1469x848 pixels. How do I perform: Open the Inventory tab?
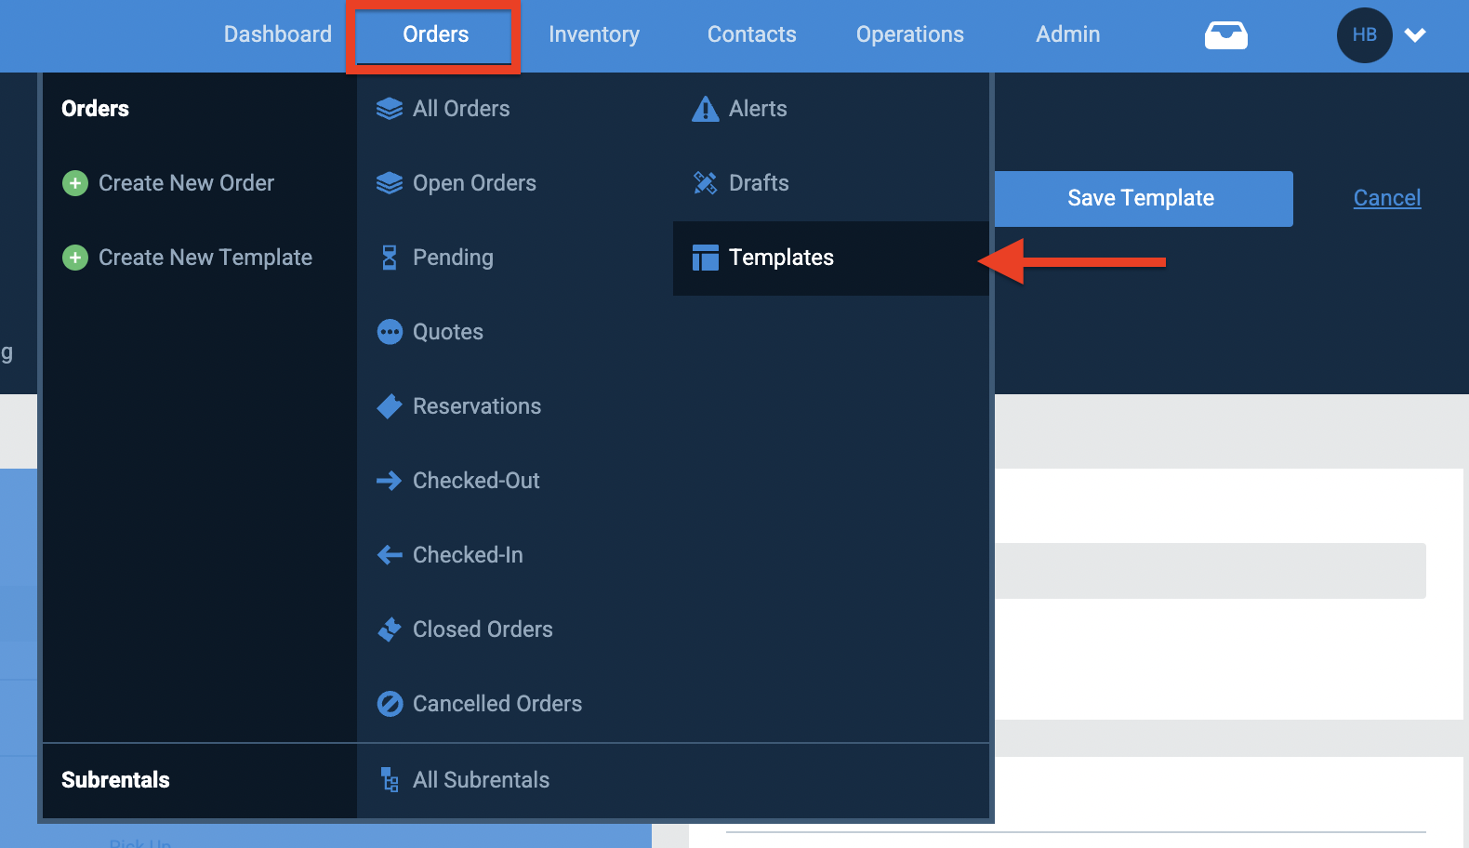click(x=593, y=34)
